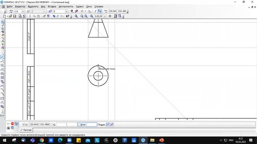257x144 pixels.
Task: Create a new document with New icon
Action: coord(4,16)
